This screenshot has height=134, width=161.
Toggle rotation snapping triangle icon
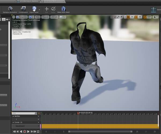click(x=136, y=17)
